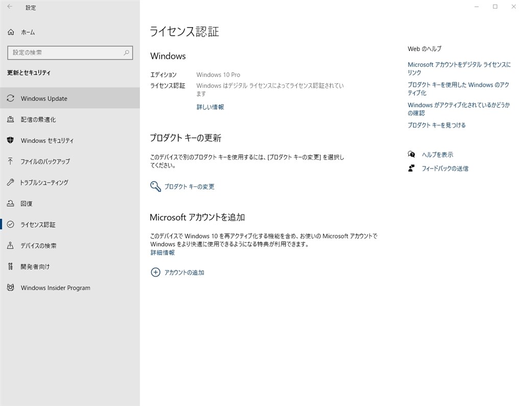This screenshot has height=406, width=523.
Task: Click the ホーム house icon
Action: click(x=11, y=32)
